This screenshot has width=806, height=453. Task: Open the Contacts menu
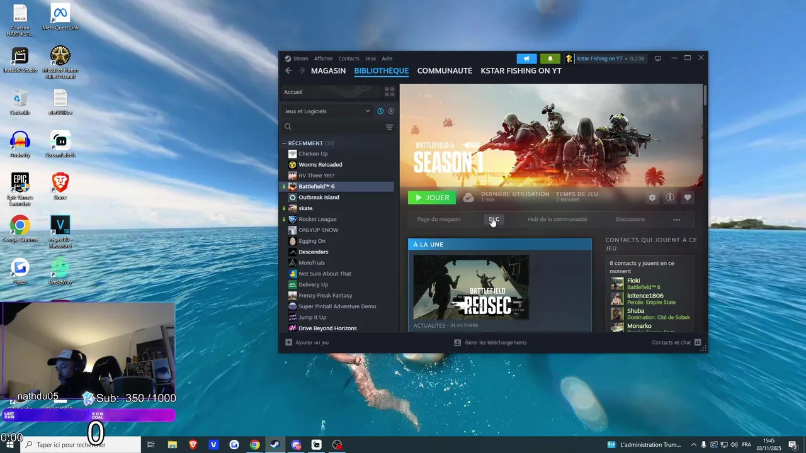pos(349,59)
